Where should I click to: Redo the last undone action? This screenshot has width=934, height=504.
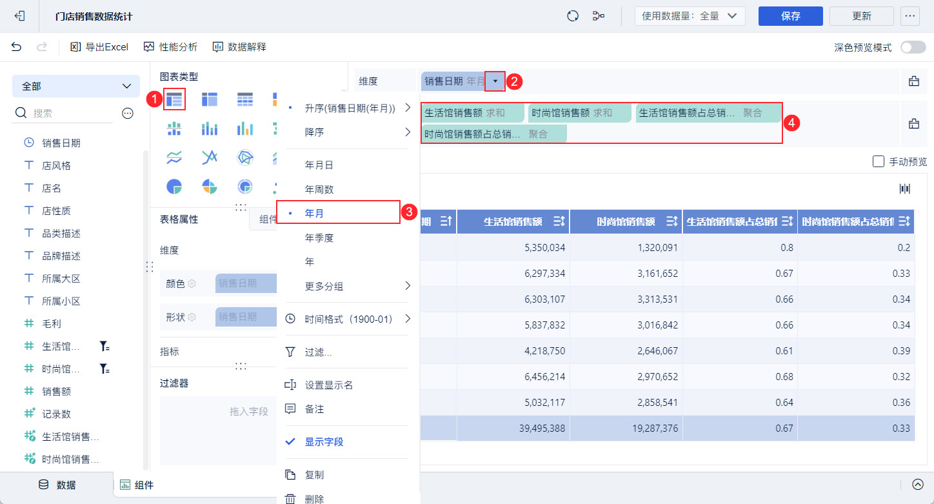click(x=42, y=47)
